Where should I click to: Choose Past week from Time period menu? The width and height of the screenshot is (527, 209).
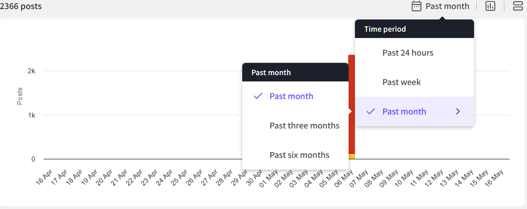401,82
